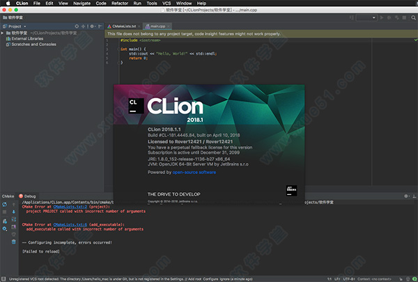
Task: Close the CMakeLists.txt tab
Action: point(139,26)
